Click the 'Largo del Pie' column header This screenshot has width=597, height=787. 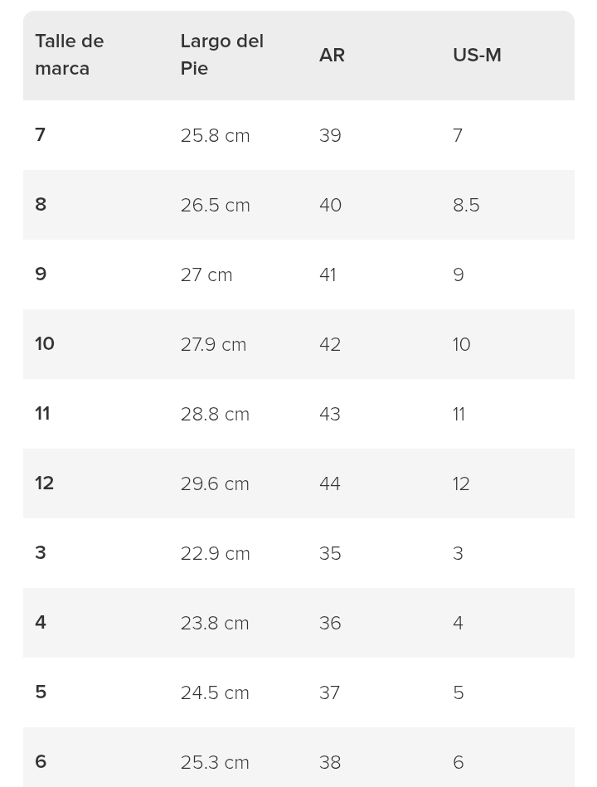pos(221,55)
